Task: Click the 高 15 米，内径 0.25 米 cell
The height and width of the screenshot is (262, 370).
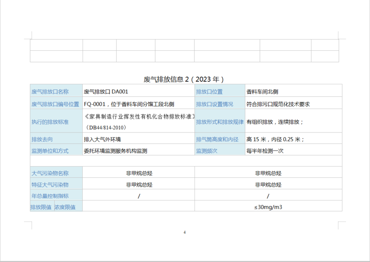Action: coord(275,139)
